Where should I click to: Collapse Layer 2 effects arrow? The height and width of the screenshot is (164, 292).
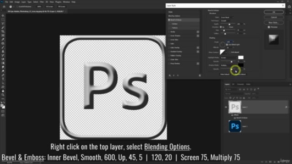pos(289,107)
